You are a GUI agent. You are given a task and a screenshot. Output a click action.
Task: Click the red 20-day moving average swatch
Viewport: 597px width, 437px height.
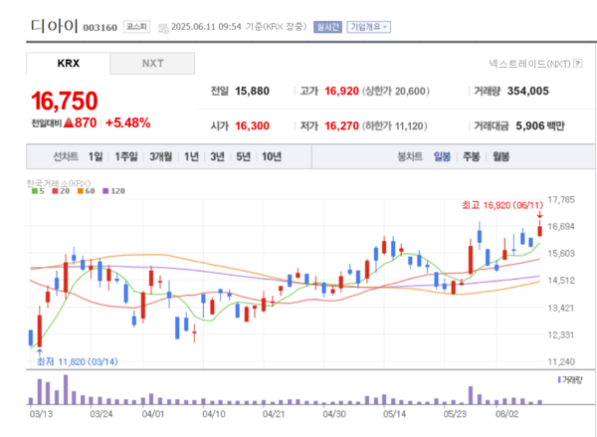(x=55, y=191)
